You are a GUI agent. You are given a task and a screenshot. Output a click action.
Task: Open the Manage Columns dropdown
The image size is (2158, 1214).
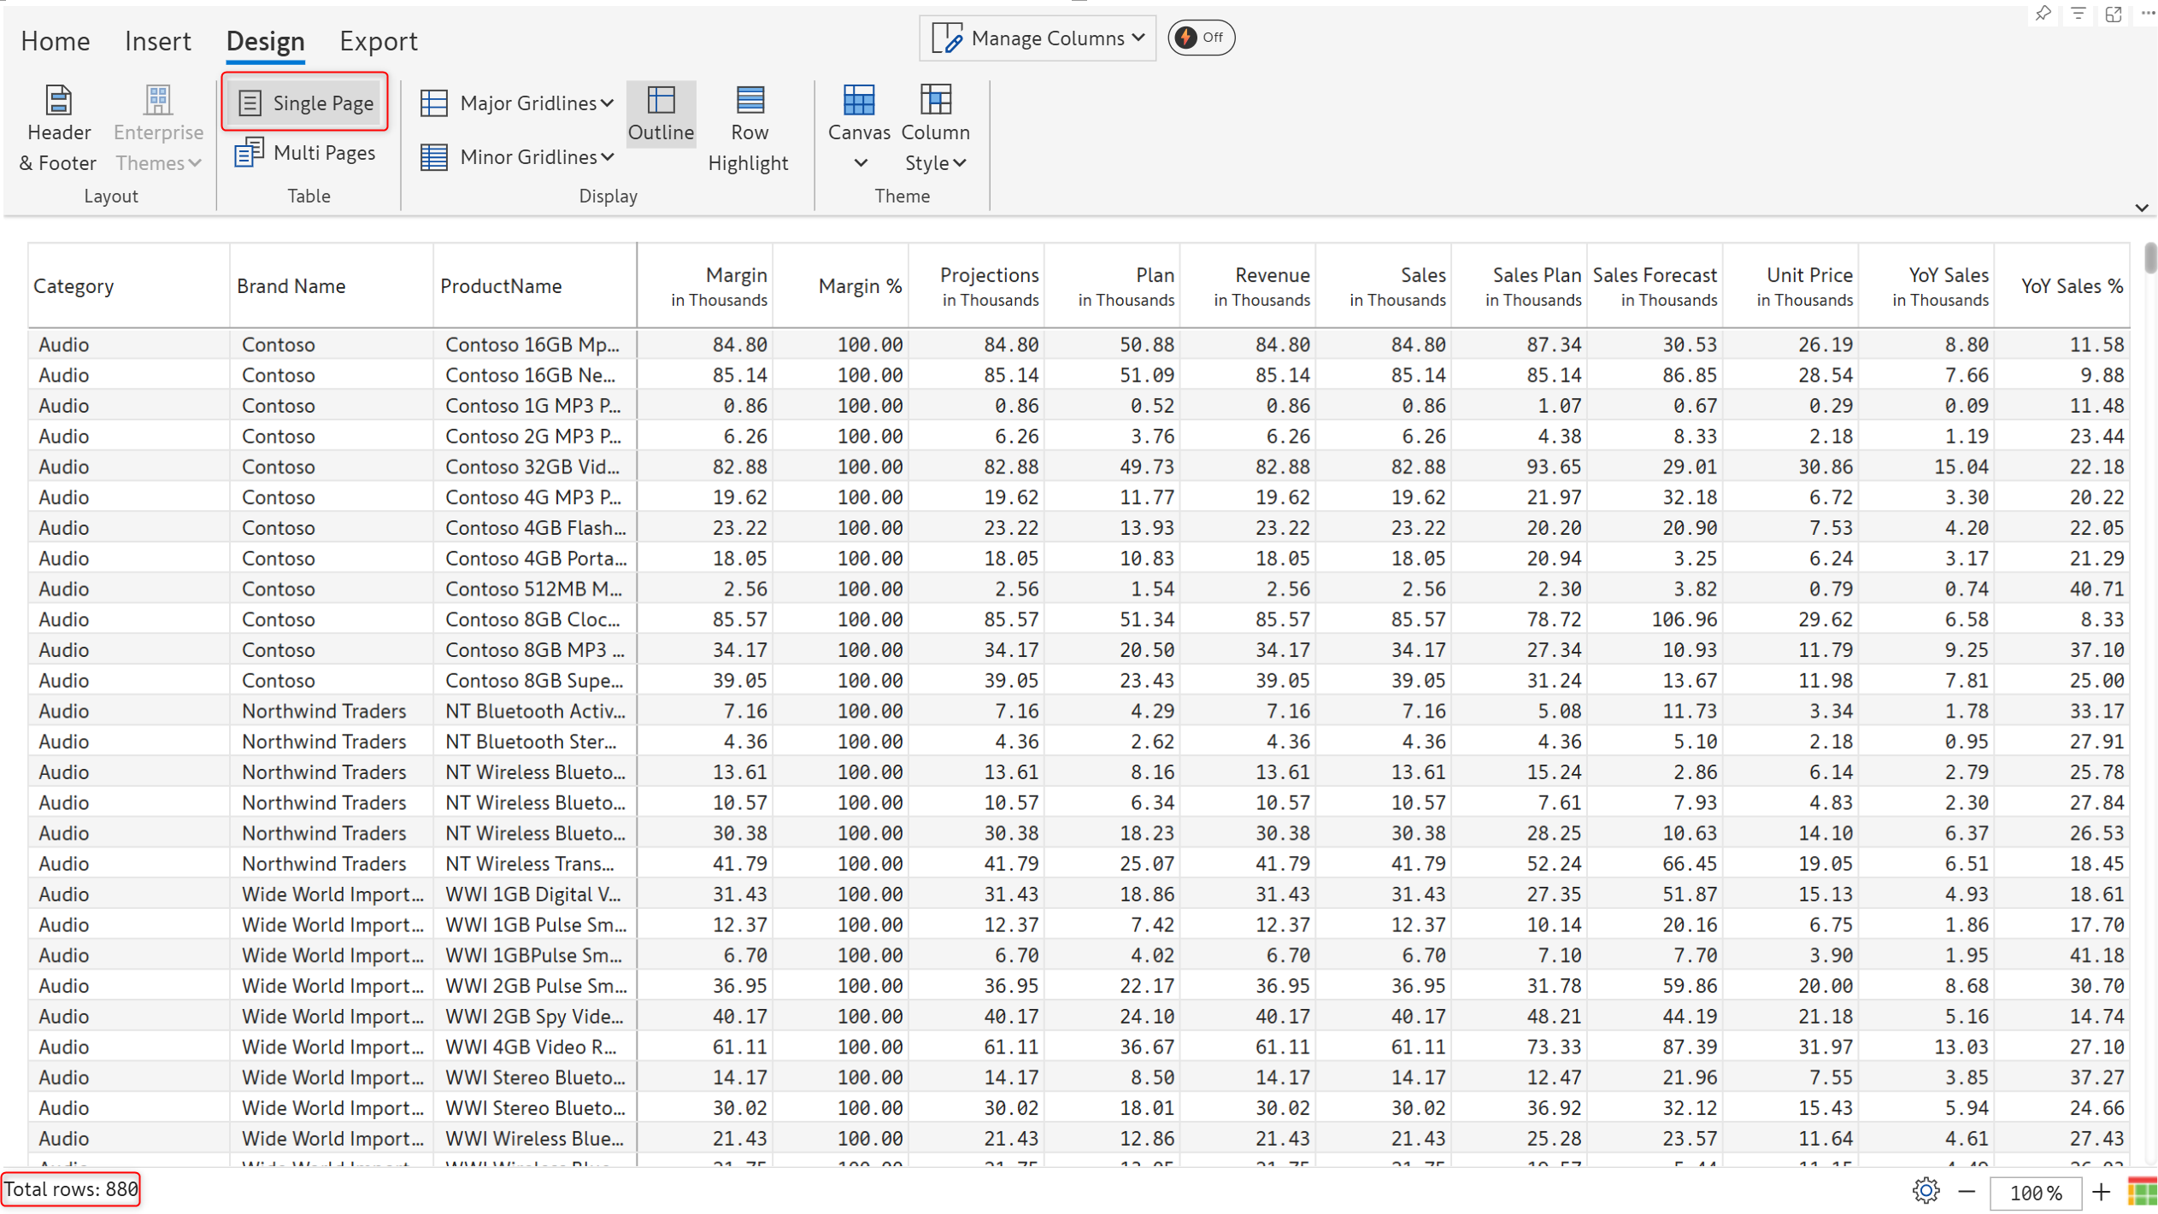click(x=1038, y=38)
